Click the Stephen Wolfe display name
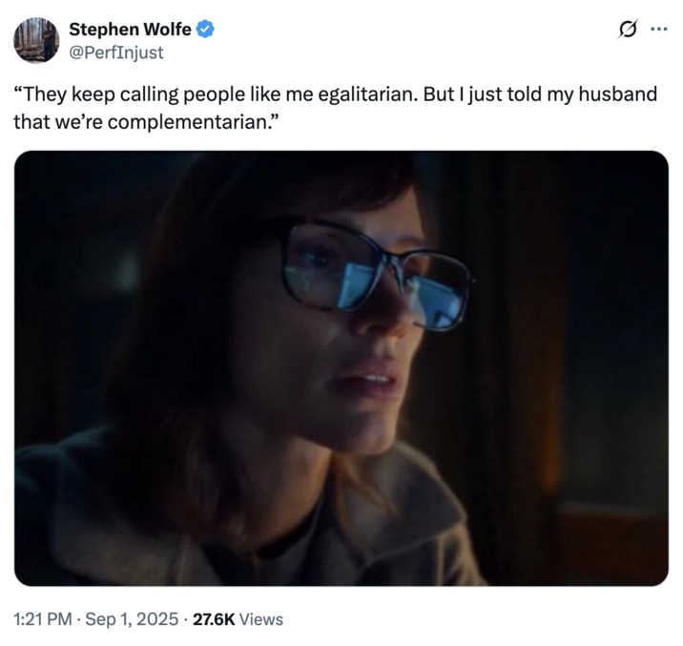 (x=130, y=30)
